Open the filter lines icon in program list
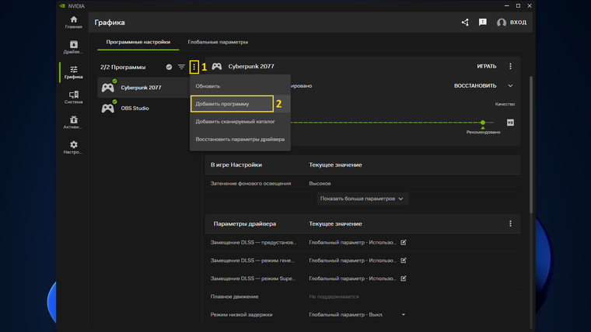 coord(182,67)
